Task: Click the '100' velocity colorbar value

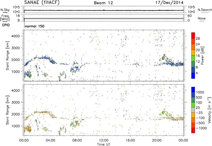Action: click(x=199, y=103)
